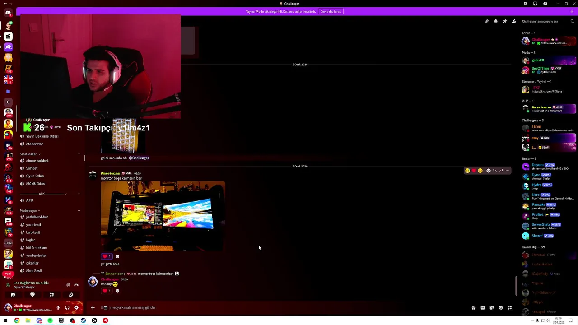
Task: Click the @Challenger mention in chat
Action: tap(139, 158)
